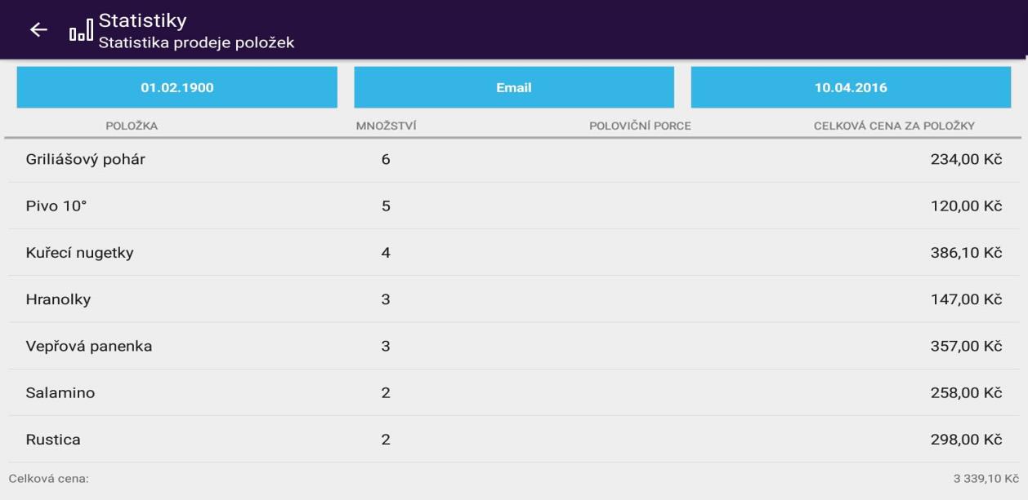Sort by the Položka column header
This screenshot has width=1028, height=500.
pos(132,126)
